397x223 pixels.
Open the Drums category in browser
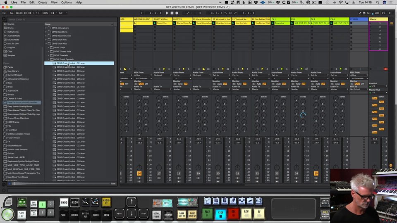tap(11, 28)
